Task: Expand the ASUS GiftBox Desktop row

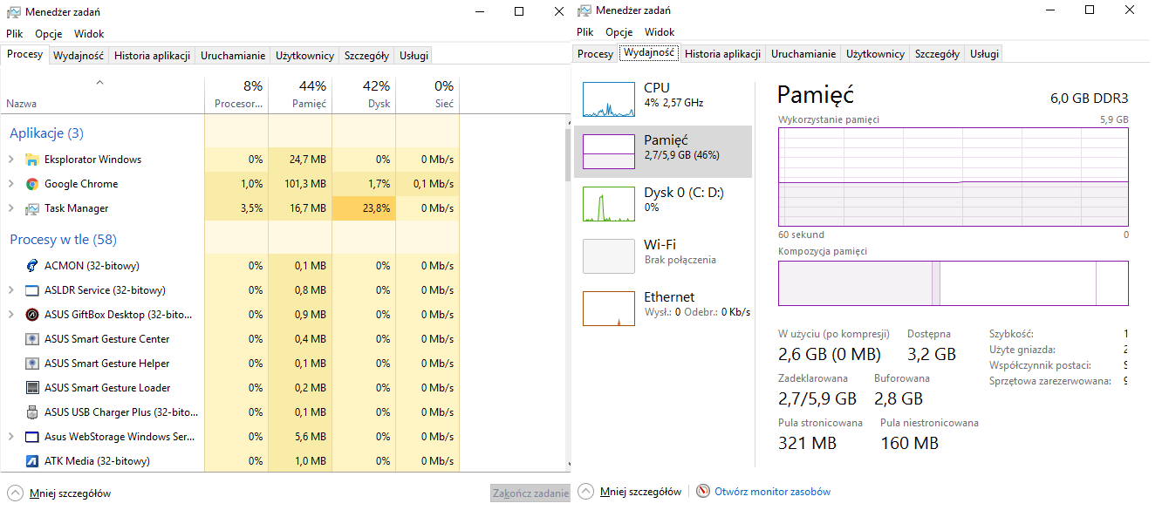Action: point(11,315)
